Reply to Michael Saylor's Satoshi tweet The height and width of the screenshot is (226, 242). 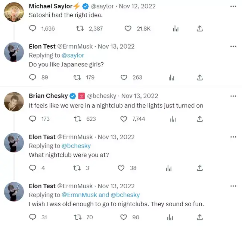pos(33,28)
